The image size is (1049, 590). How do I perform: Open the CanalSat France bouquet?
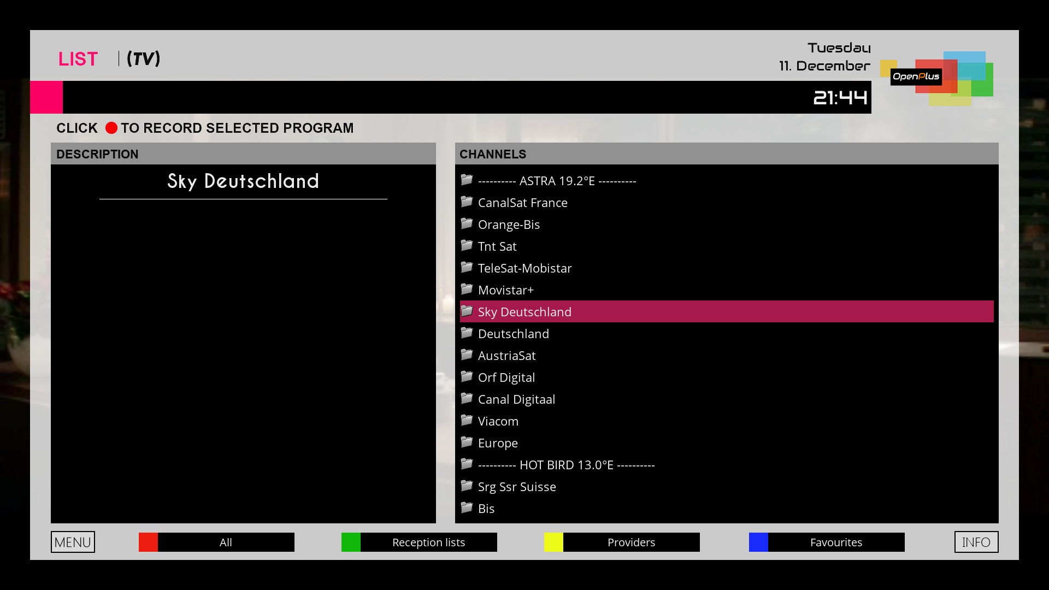727,202
